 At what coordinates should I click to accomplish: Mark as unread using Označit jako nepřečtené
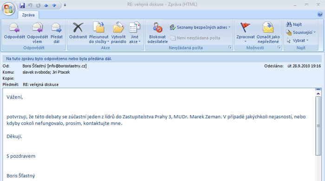268,33
